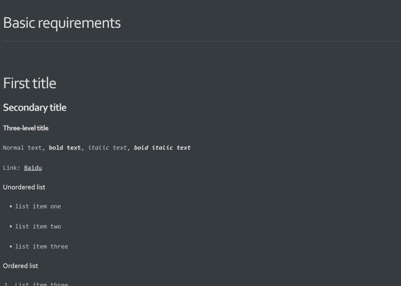
Task: Click the bullet beside bulleted "list item three"
Action: click(x=10, y=246)
